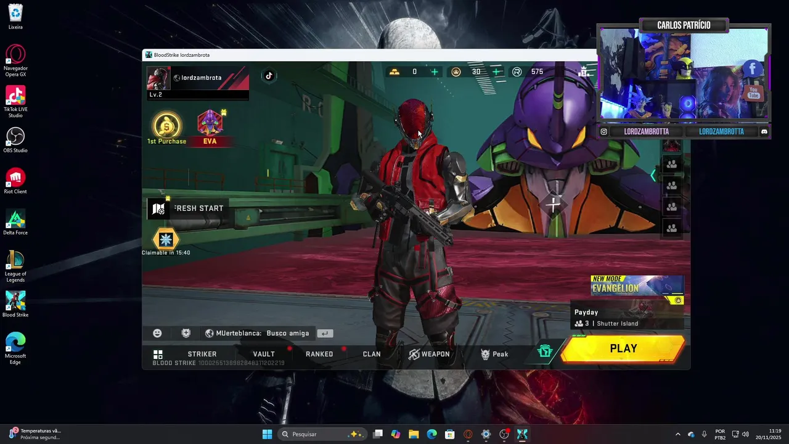Open Microsoft Store from the taskbar
Screen dimensions: 789x444
pos(450,434)
